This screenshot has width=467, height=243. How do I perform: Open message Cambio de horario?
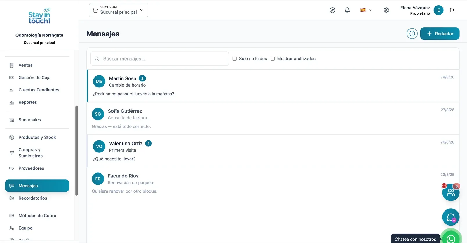click(x=273, y=86)
